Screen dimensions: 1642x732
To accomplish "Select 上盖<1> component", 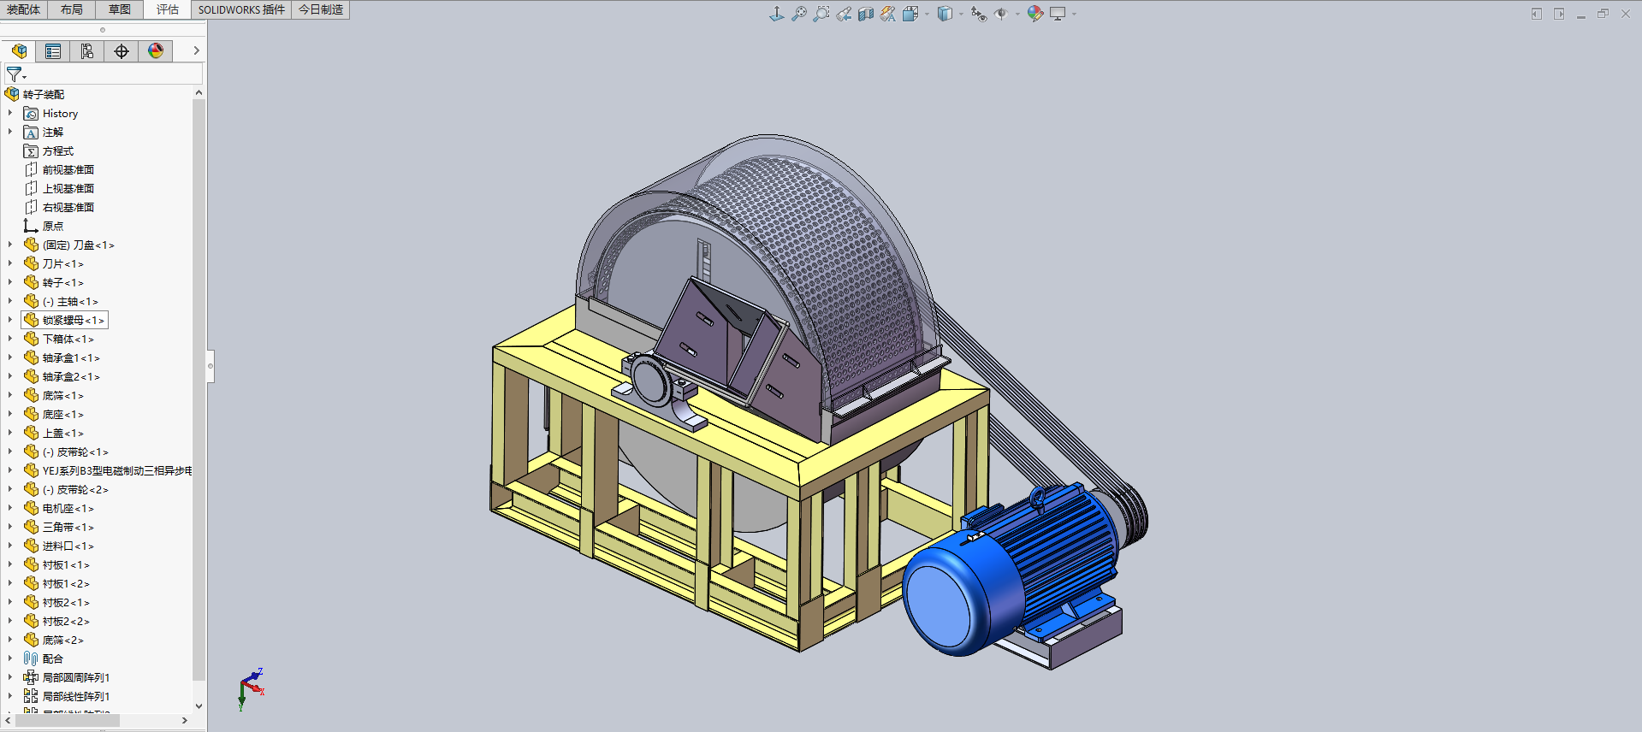I will pos(62,433).
